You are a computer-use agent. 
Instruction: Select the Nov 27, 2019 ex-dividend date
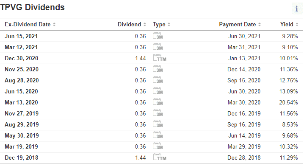point(22,114)
